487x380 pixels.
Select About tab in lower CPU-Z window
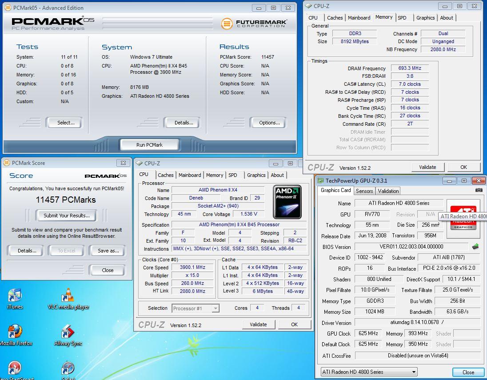277,175
